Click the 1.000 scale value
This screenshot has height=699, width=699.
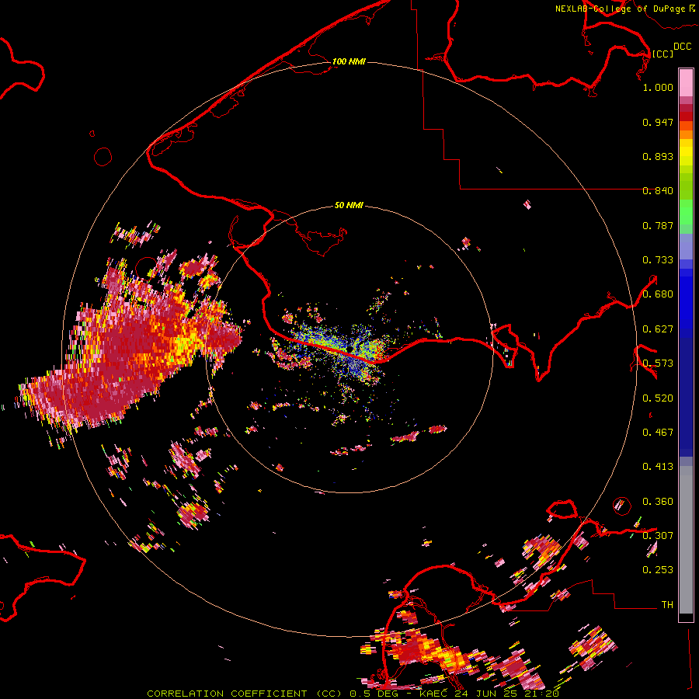[658, 87]
